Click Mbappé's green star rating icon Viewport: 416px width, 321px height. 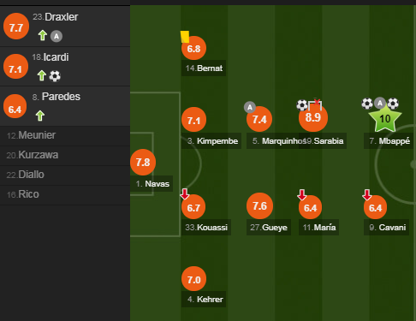tap(385, 118)
